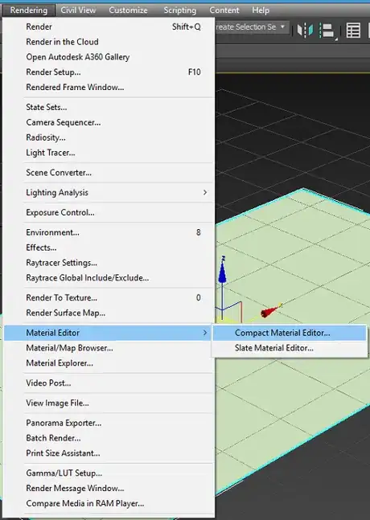Choose View Image File
This screenshot has width=370, height=520.
point(109,403)
